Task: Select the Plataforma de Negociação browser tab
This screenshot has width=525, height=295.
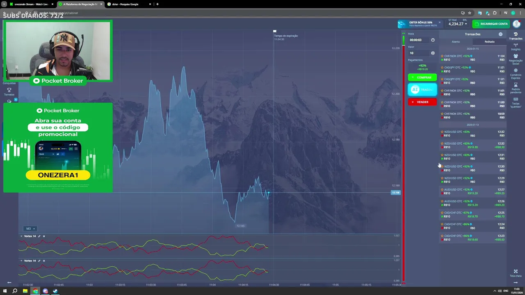Action: pos(80,4)
